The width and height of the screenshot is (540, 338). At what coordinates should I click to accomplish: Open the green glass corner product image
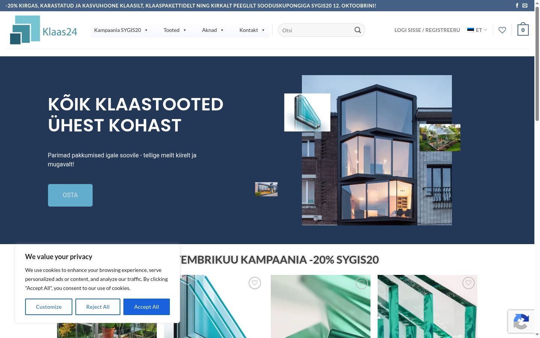tap(321, 306)
